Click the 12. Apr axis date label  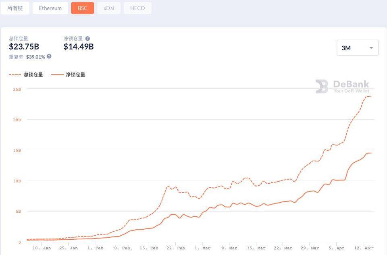coord(363,248)
